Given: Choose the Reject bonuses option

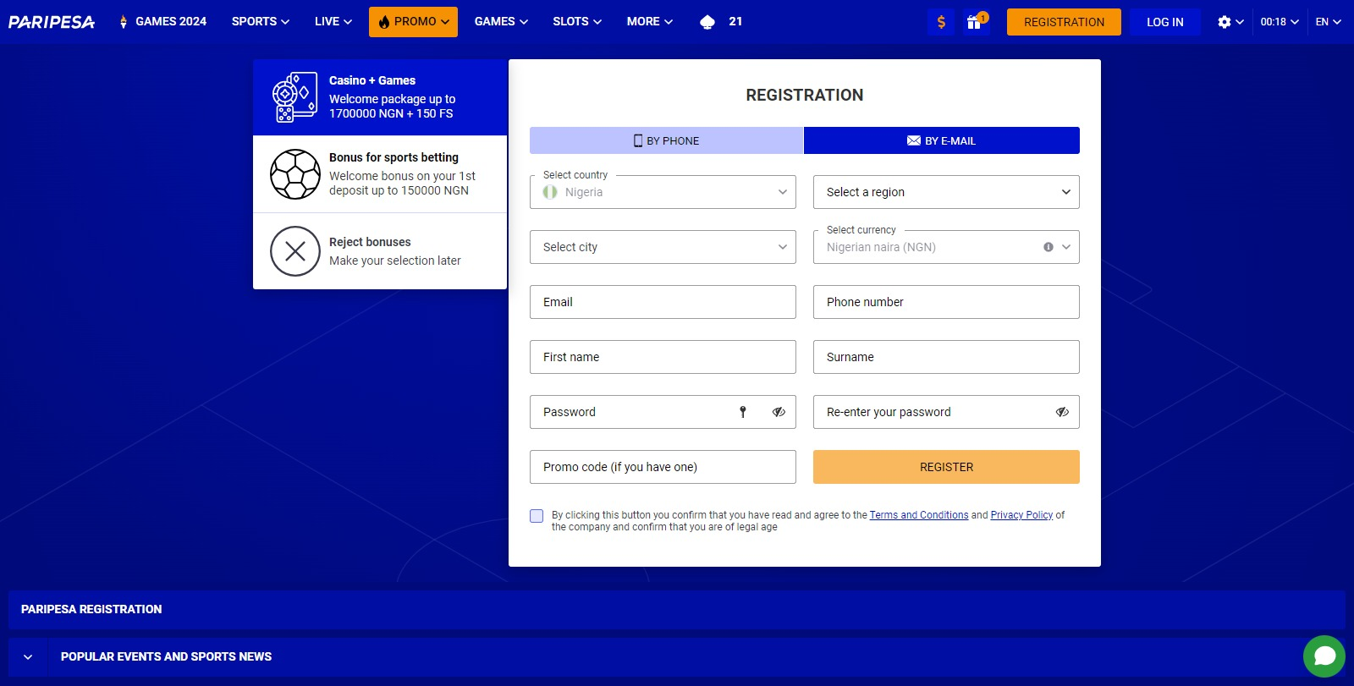Looking at the screenshot, I should coord(380,251).
